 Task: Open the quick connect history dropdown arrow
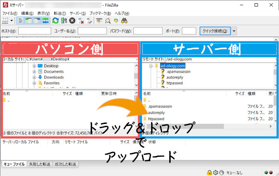click(x=234, y=31)
